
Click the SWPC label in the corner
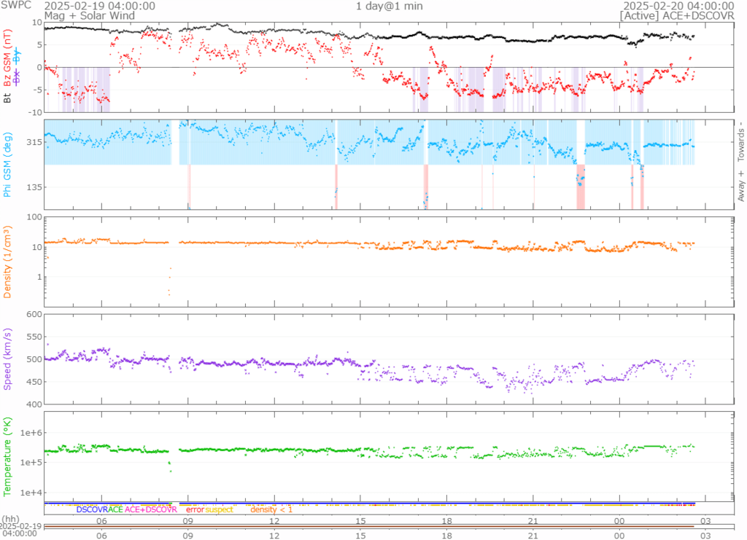point(15,6)
